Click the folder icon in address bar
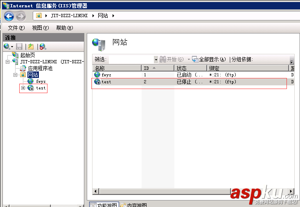Viewport: 300px width, 207px height. [39, 16]
